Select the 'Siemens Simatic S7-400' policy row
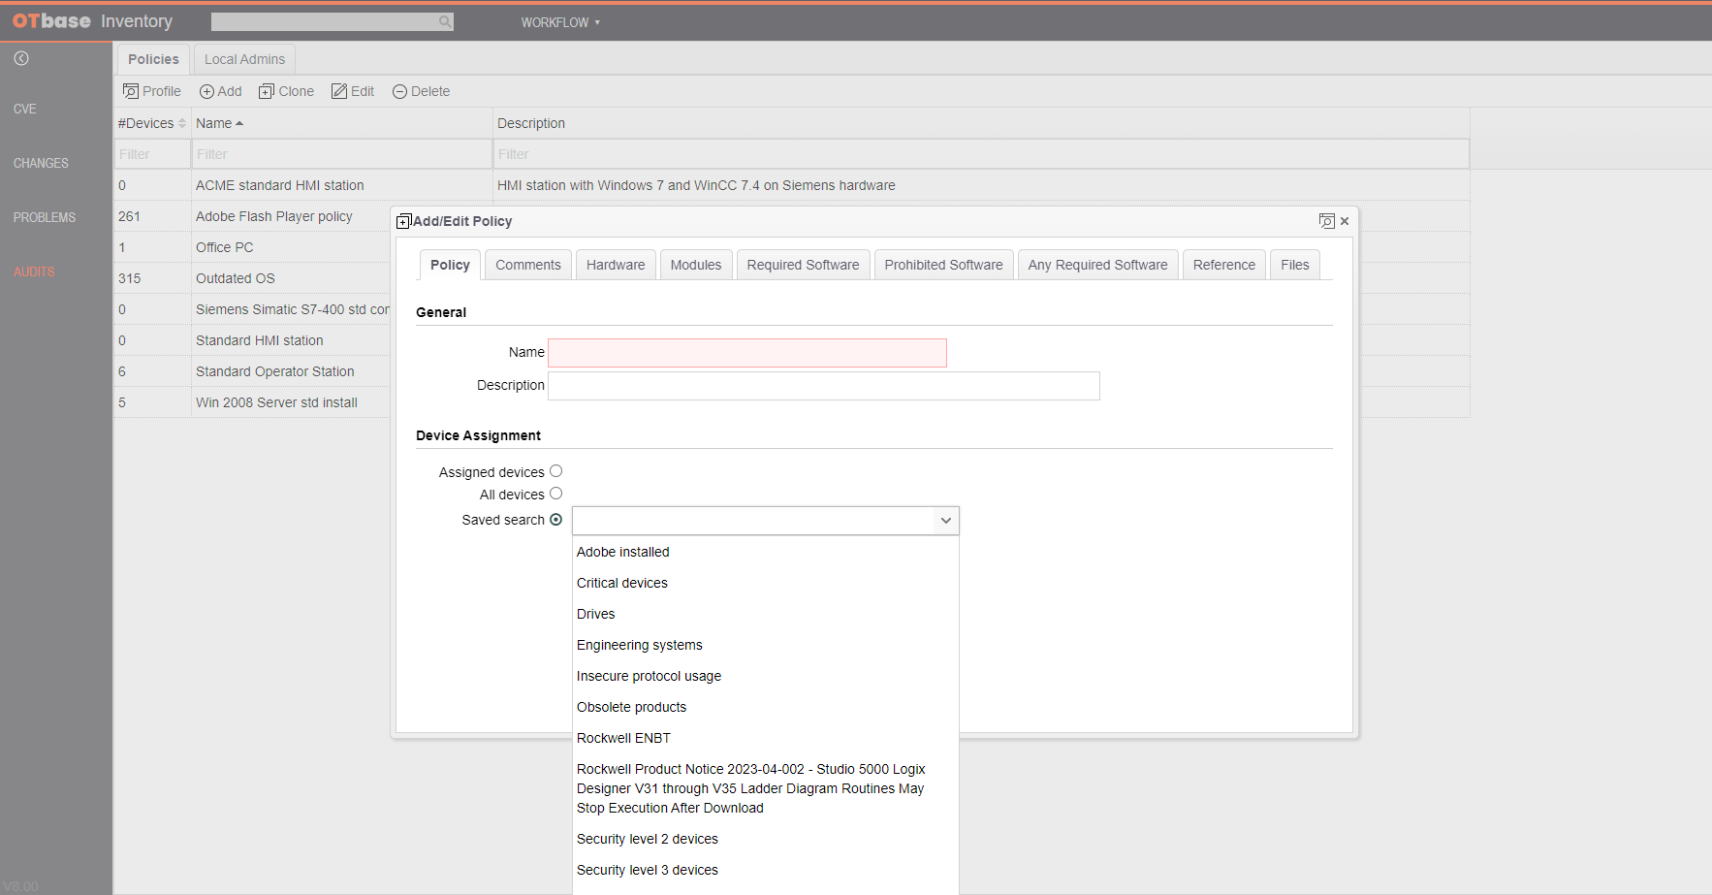The width and height of the screenshot is (1712, 895). pyautogui.click(x=252, y=309)
